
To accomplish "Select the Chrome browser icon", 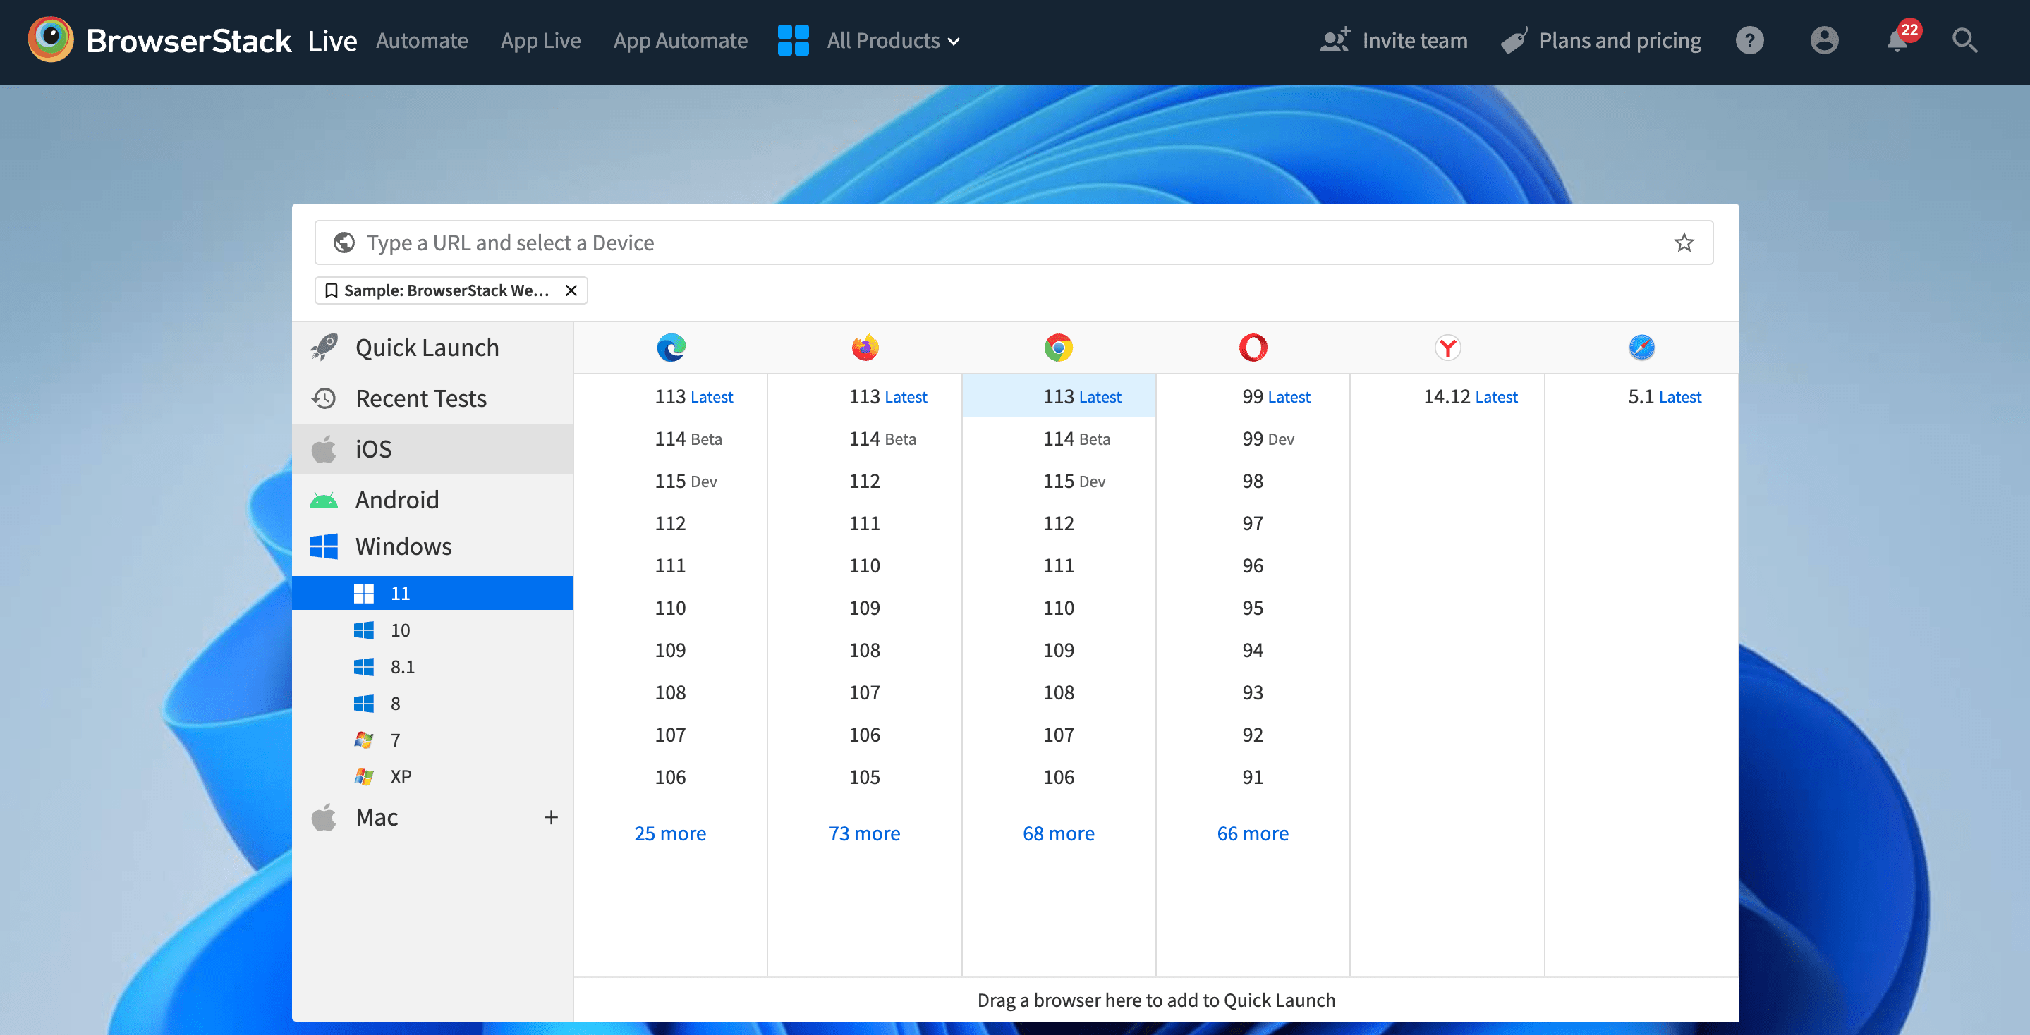I will pyautogui.click(x=1059, y=347).
